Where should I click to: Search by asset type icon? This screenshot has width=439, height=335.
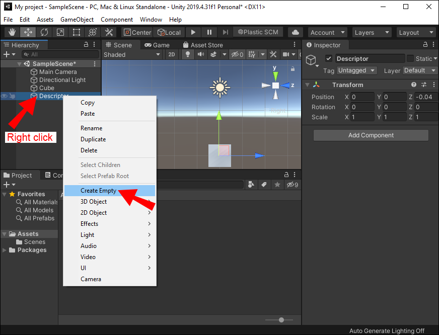(251, 185)
